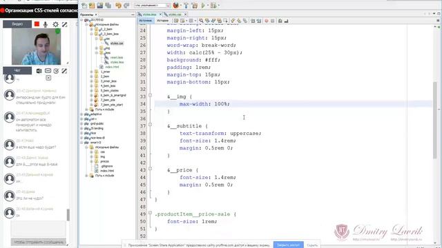Screen dimensions: 442x248
Task: Click the presenter webcam video thumbnail
Action: pyautogui.click(x=36, y=47)
